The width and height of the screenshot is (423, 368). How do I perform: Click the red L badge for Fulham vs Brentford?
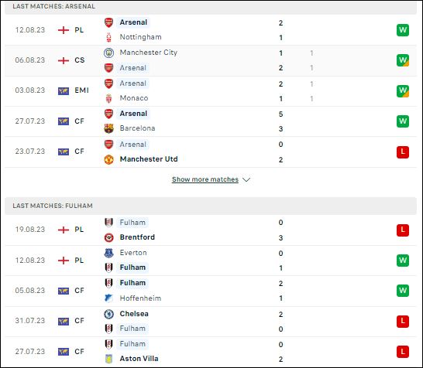(x=403, y=230)
